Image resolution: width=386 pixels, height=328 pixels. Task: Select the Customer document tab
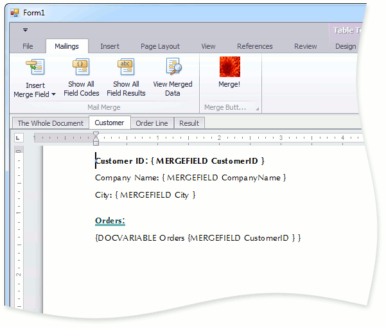pos(110,123)
